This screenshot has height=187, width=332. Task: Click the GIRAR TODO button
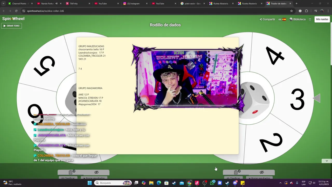coord(12,26)
